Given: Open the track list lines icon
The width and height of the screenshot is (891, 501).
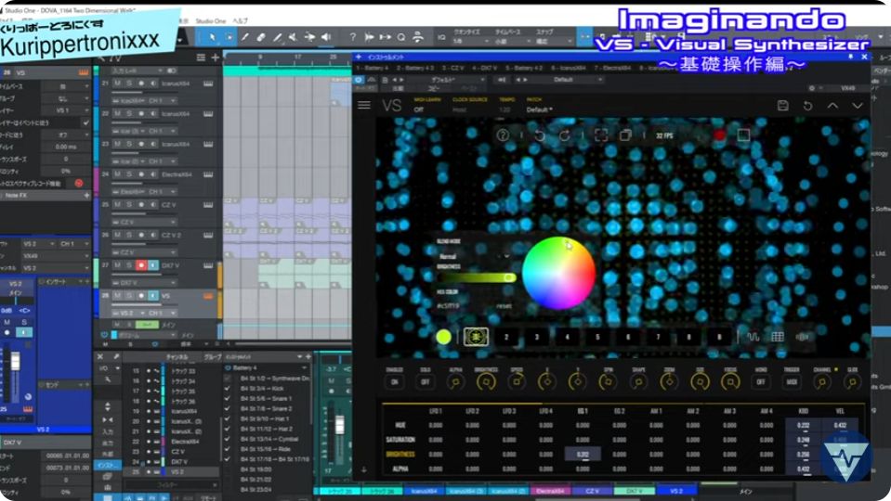Looking at the screenshot, I should click(201, 58).
